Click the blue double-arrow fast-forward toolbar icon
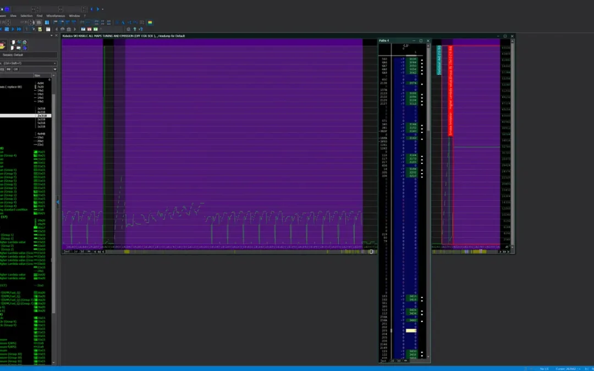This screenshot has height=371, width=594. click(x=19, y=29)
